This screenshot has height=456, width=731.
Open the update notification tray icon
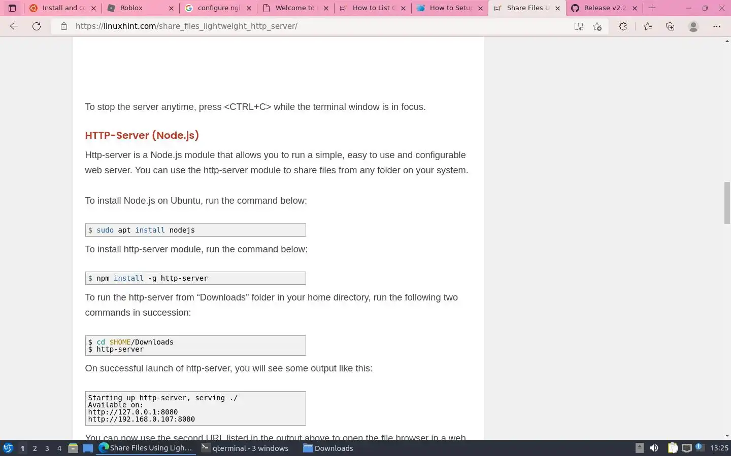point(700,447)
